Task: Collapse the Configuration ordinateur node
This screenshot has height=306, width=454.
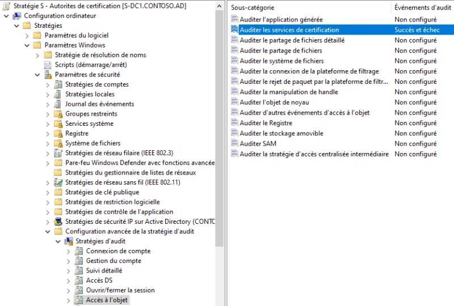Action: [x=6, y=16]
